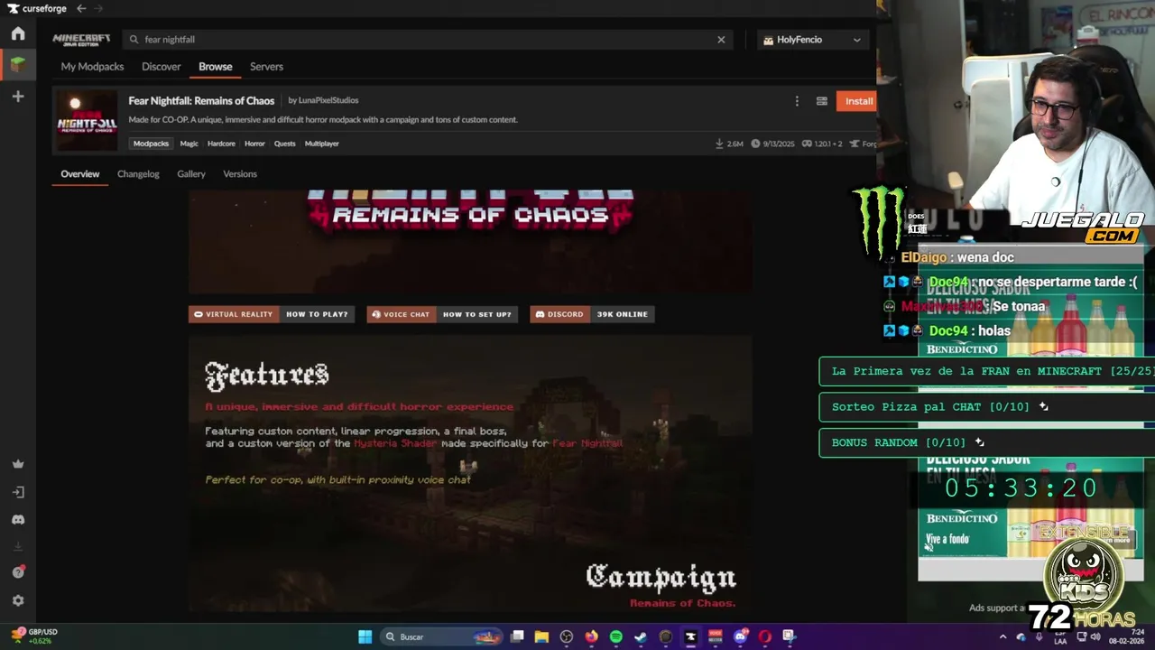
Task: Open the Versions tab
Action: (240, 174)
